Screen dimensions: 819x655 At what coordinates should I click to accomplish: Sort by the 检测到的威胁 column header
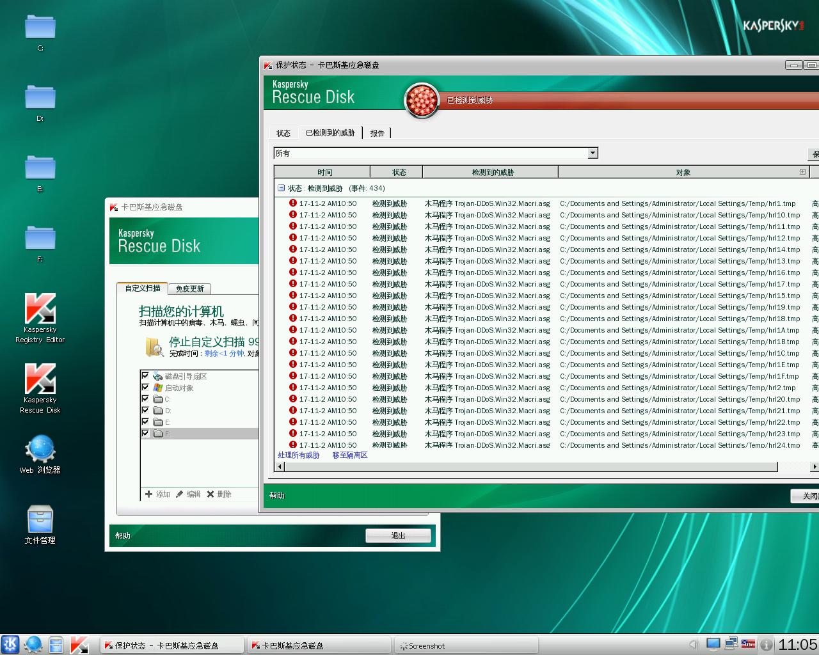[x=490, y=172]
